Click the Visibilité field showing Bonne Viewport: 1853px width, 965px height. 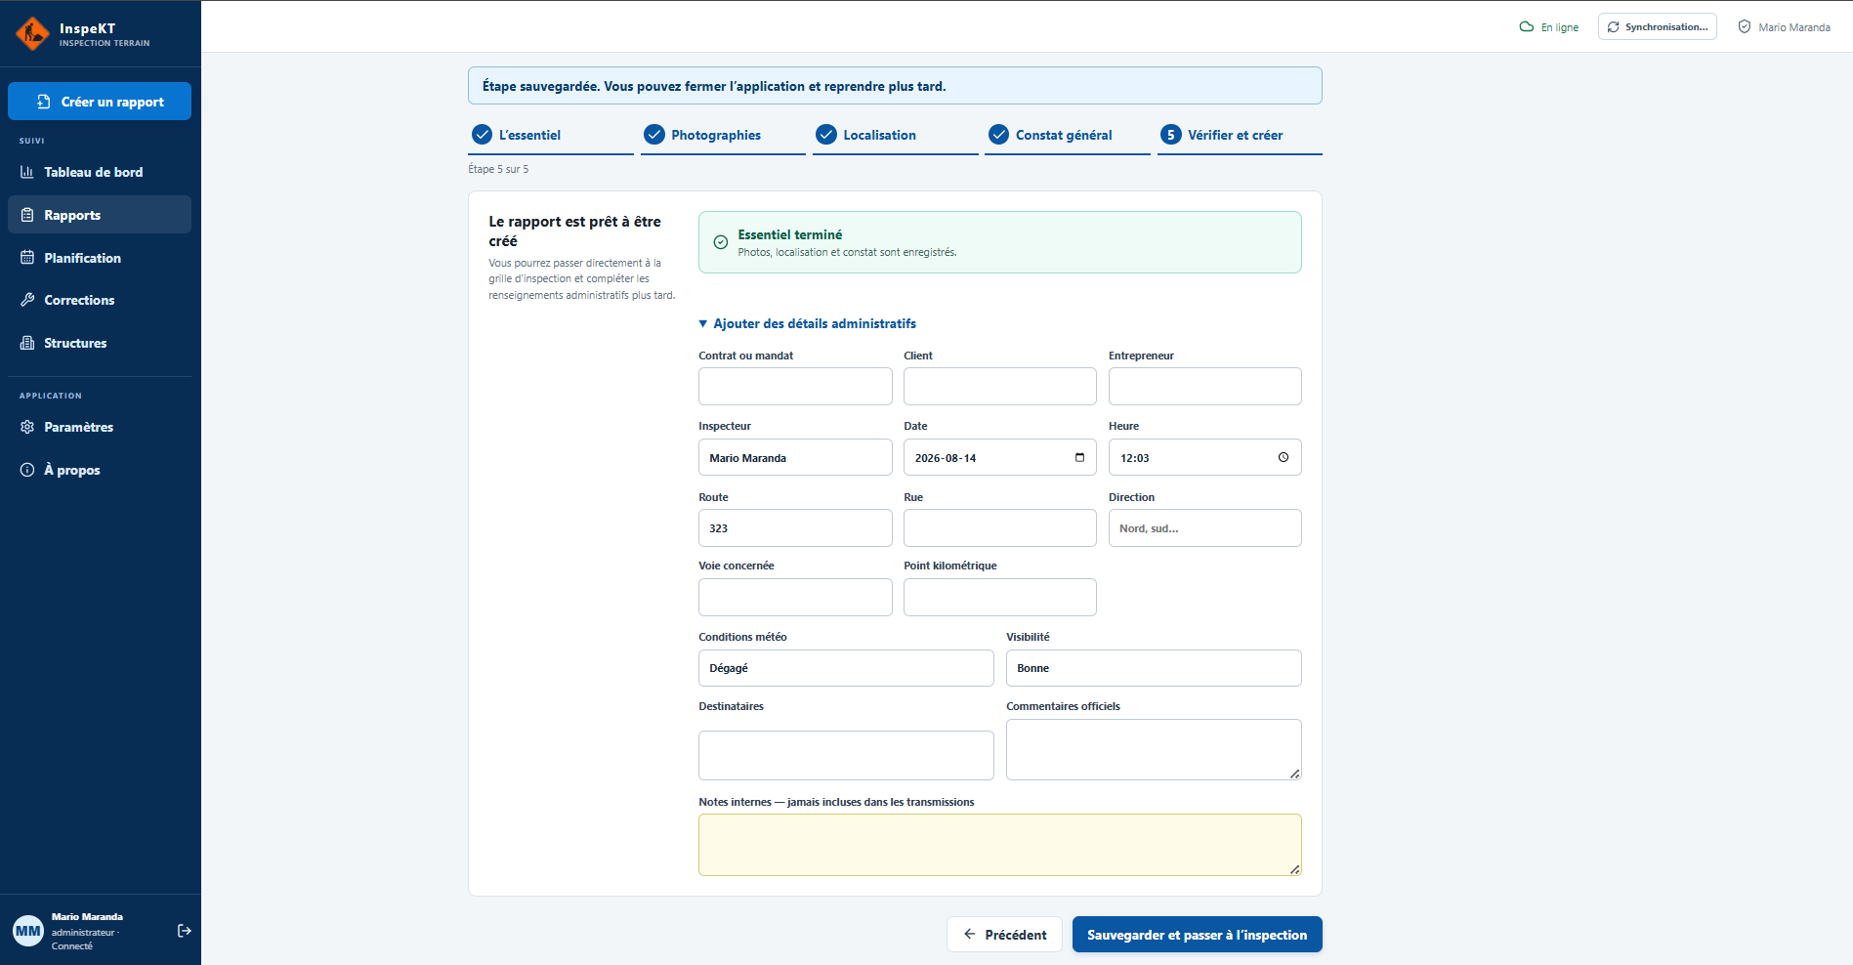point(1154,668)
